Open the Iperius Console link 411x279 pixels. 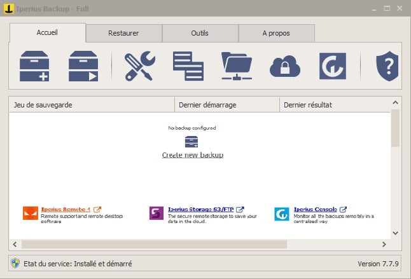coord(316,208)
